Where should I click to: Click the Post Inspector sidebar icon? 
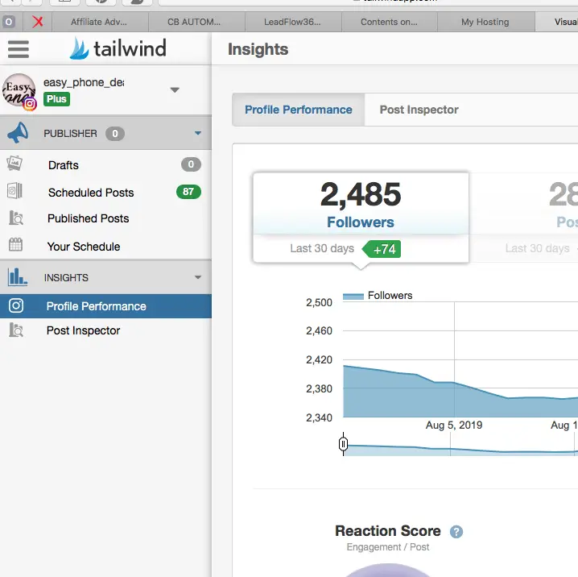click(x=16, y=330)
